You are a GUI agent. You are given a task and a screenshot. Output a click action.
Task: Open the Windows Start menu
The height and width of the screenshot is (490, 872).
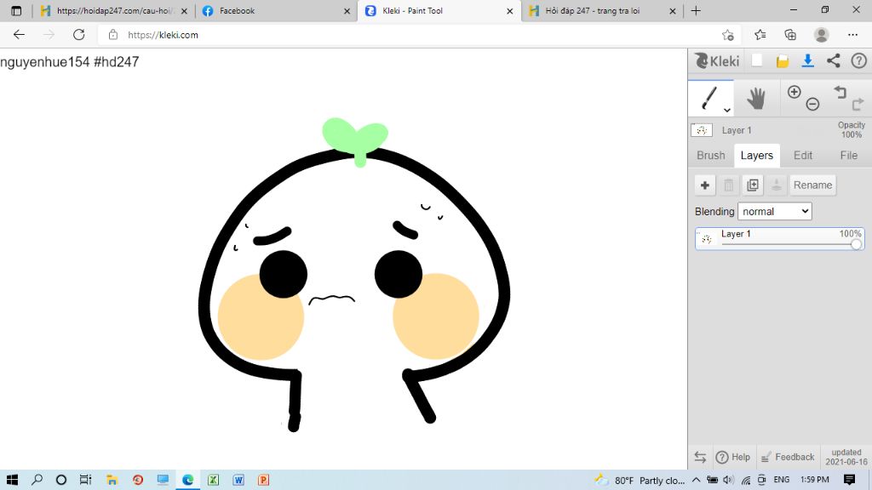12,480
